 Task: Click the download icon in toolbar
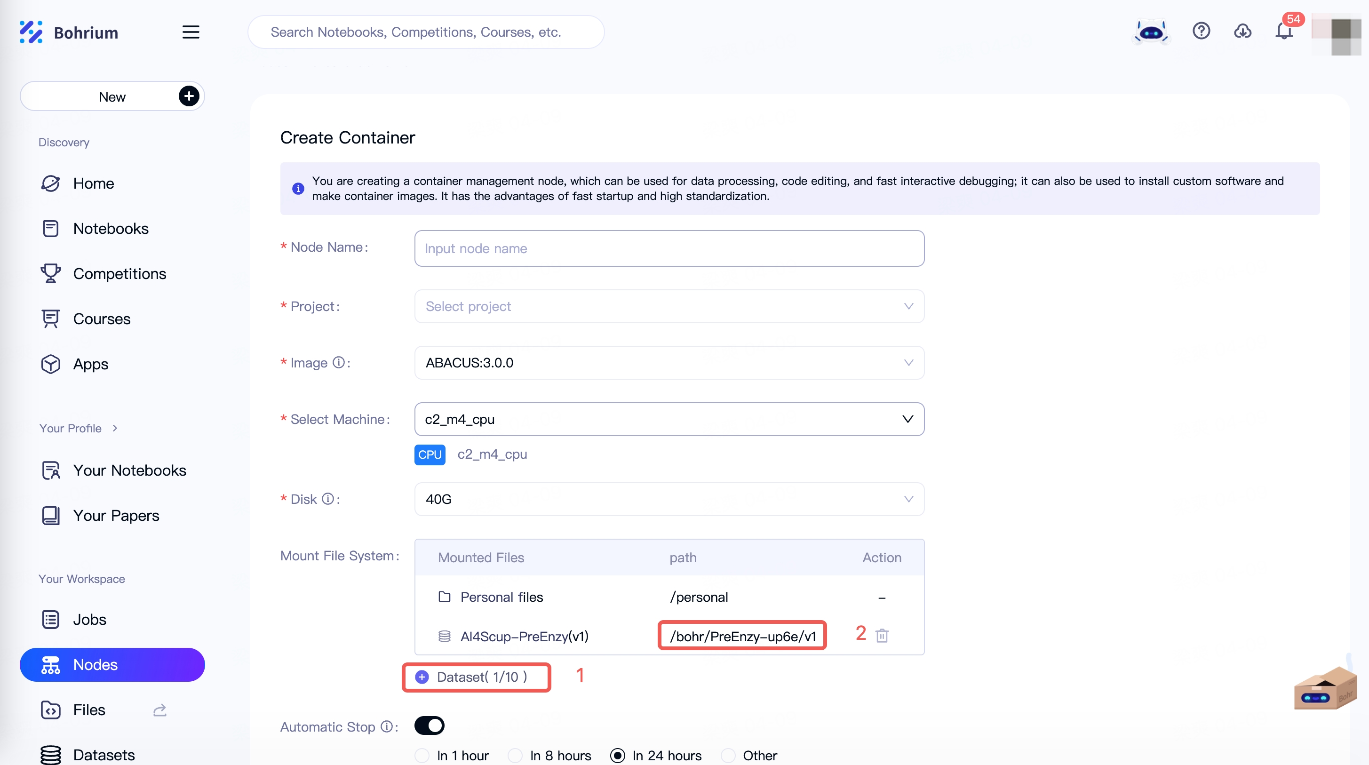tap(1242, 32)
